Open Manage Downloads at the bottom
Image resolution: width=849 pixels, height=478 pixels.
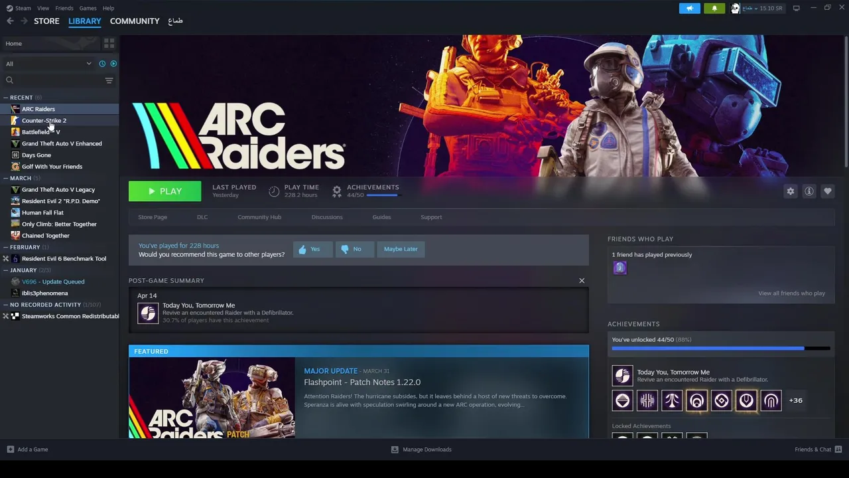pyautogui.click(x=421, y=449)
